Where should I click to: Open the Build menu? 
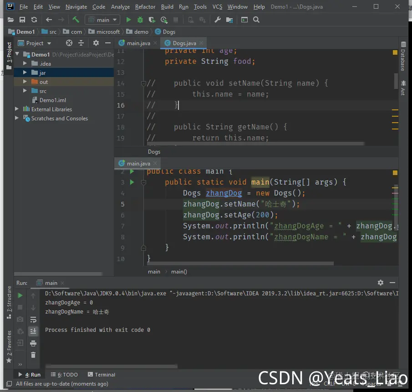click(x=167, y=6)
